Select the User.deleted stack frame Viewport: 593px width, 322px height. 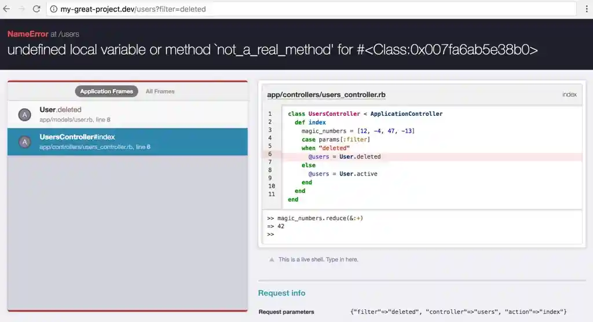click(x=127, y=114)
